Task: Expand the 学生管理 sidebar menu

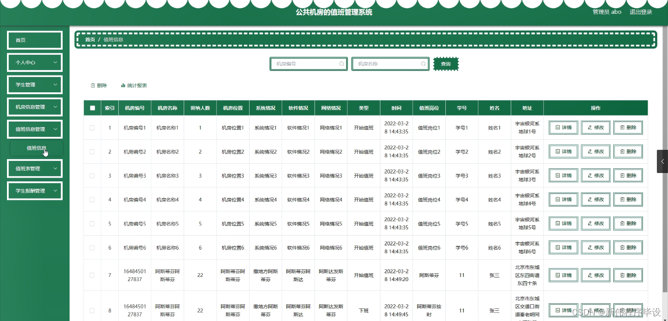Action: 34,84
